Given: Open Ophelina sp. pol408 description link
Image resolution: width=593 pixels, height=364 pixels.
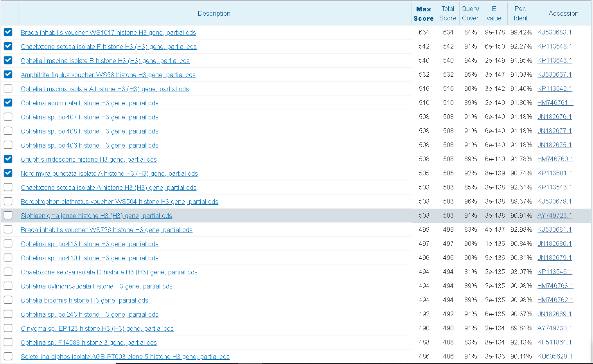Looking at the screenshot, I should point(90,131).
